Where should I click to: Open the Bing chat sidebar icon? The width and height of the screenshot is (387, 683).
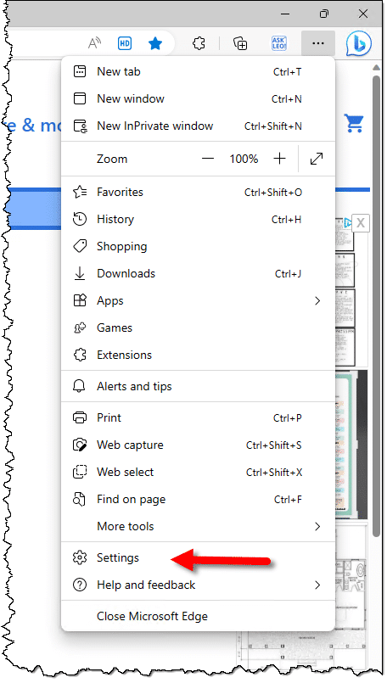(359, 43)
